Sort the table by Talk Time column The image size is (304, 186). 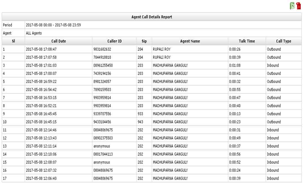pyautogui.click(x=246, y=41)
